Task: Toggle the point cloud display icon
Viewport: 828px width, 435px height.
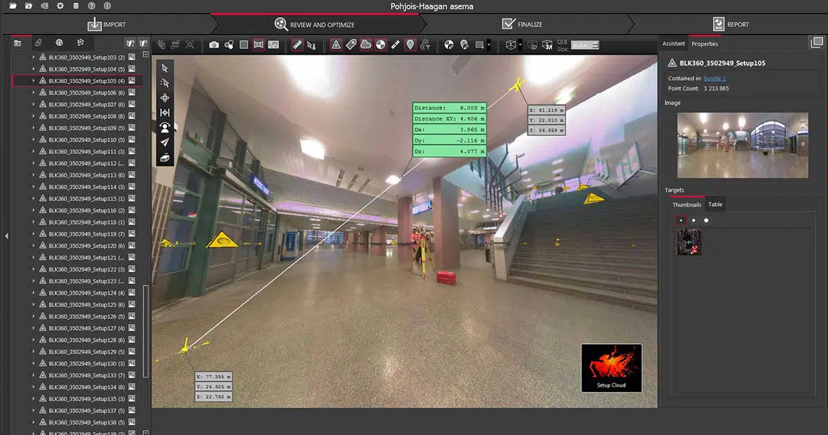Action: point(366,45)
